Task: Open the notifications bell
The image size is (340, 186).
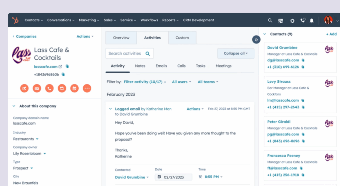Action: [311, 21]
